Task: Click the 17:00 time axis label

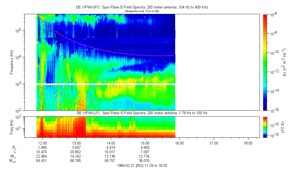Action: 214,143
